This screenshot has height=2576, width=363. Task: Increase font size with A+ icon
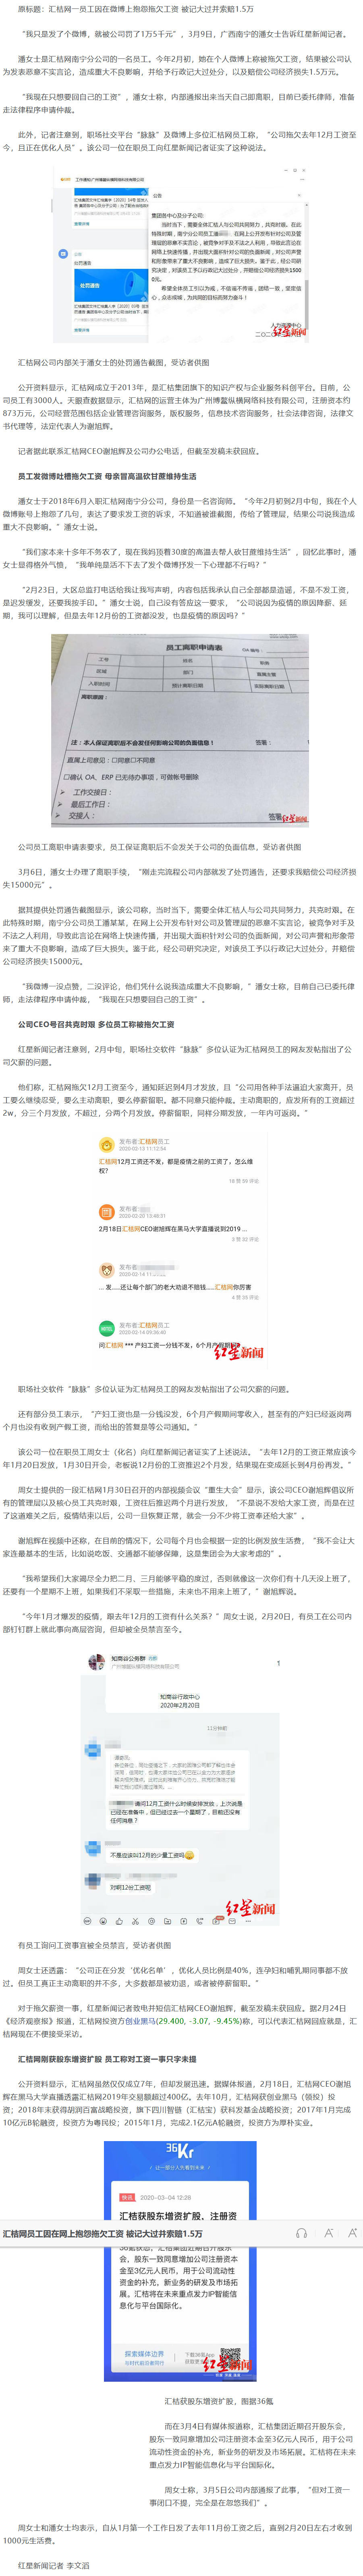[x=352, y=2232]
